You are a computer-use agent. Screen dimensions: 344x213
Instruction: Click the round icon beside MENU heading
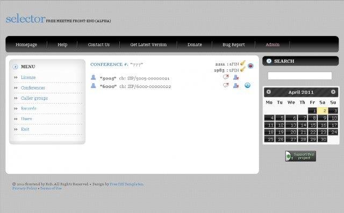[16, 67]
